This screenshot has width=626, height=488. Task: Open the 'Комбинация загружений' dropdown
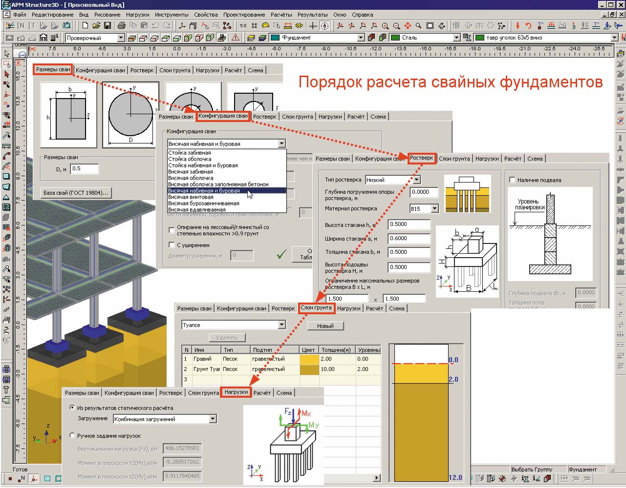pos(213,419)
